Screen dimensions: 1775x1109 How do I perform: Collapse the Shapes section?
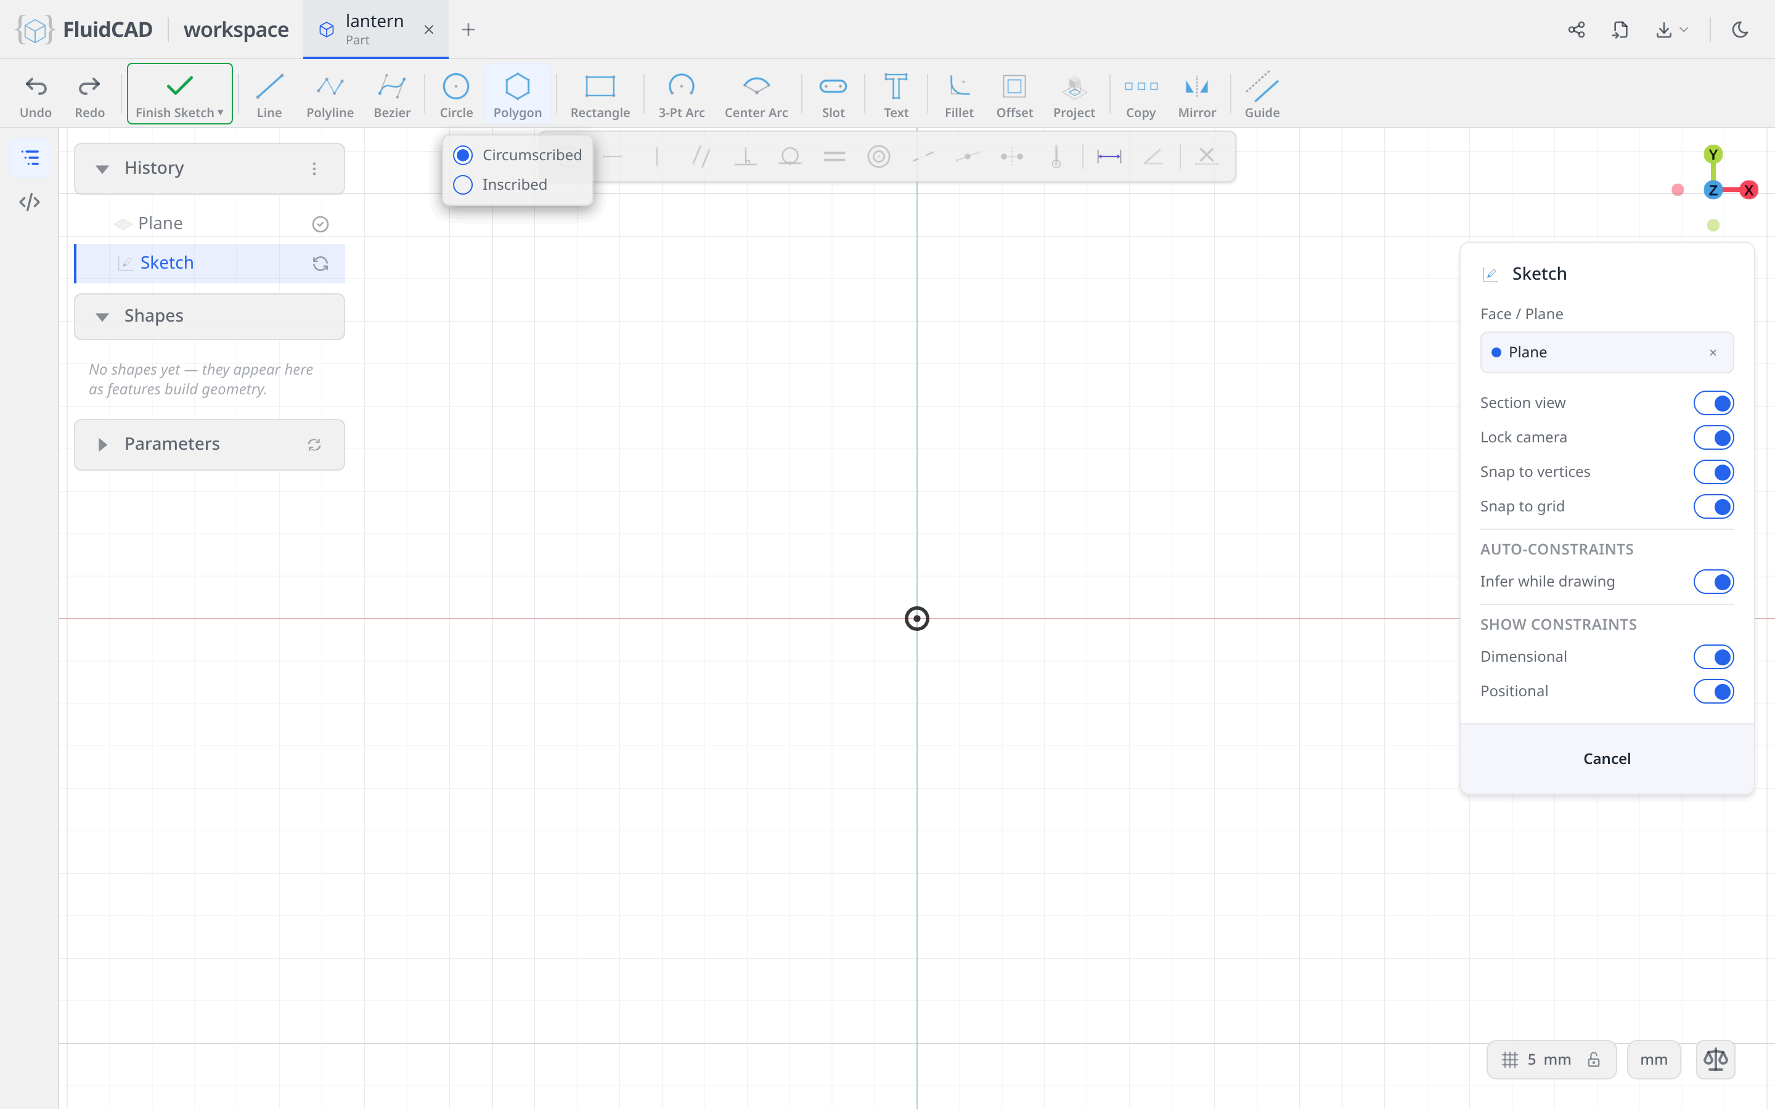click(102, 316)
